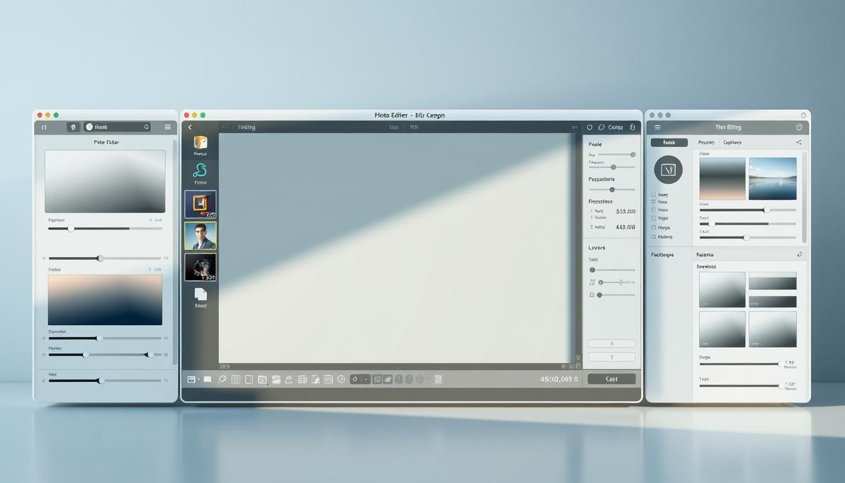Toggle the 'Digid' checkbox in the right window
This screenshot has height=483, width=845.
click(x=654, y=218)
